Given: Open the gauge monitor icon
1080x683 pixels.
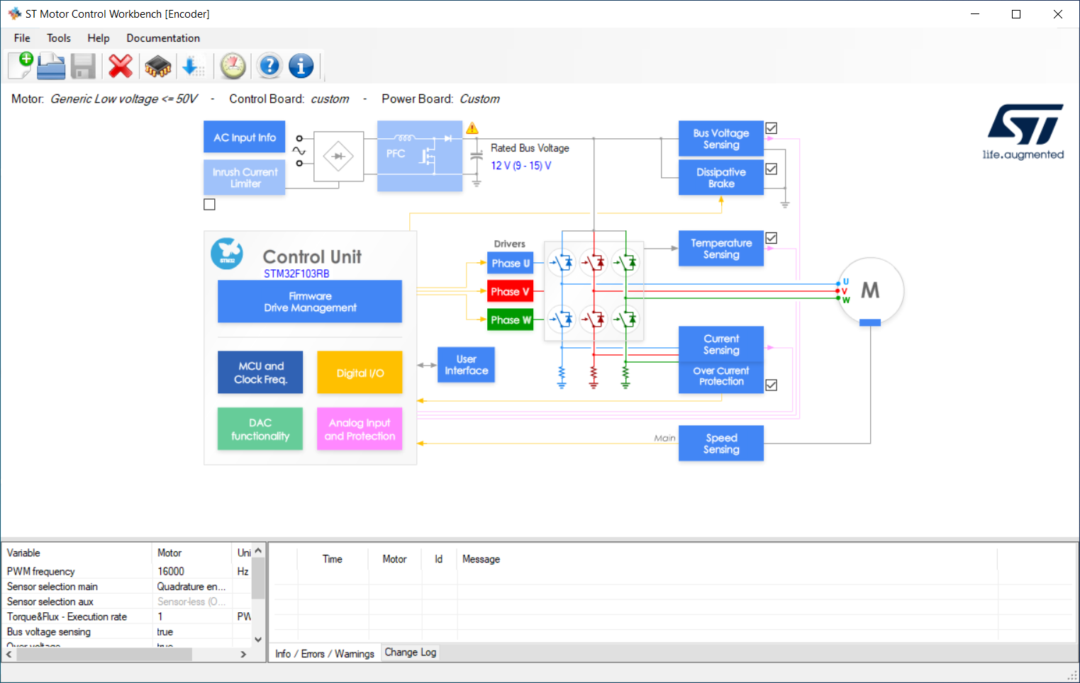Looking at the screenshot, I should tap(233, 67).
